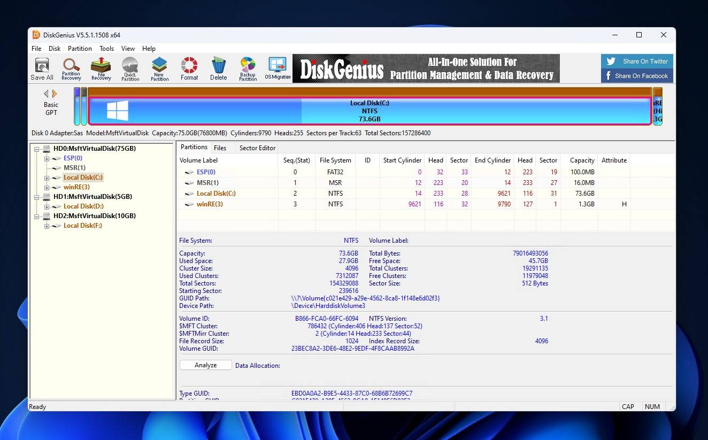Click Share On Twitter button

[637, 61]
